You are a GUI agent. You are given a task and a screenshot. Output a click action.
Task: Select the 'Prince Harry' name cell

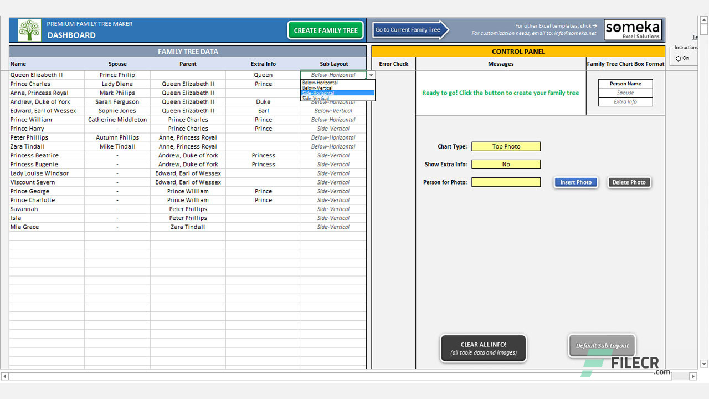(47, 129)
